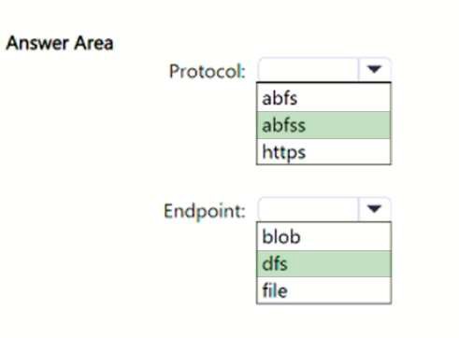The image size is (459, 338).
Task: Select the blob endpoint option
Action: [x=323, y=237]
